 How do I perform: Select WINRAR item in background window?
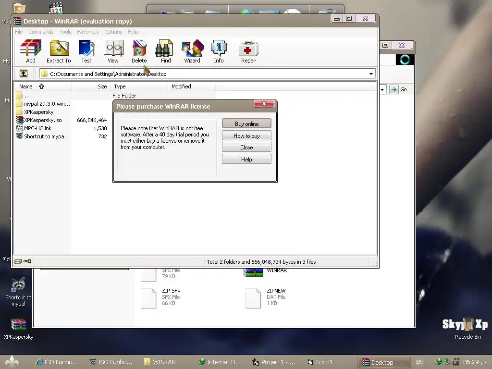(265, 272)
